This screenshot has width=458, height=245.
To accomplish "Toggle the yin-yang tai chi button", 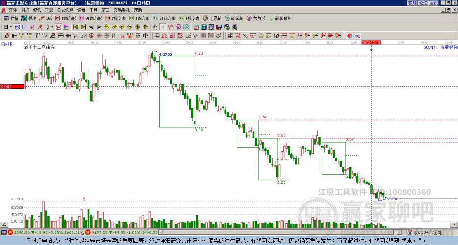I will click(349, 36).
